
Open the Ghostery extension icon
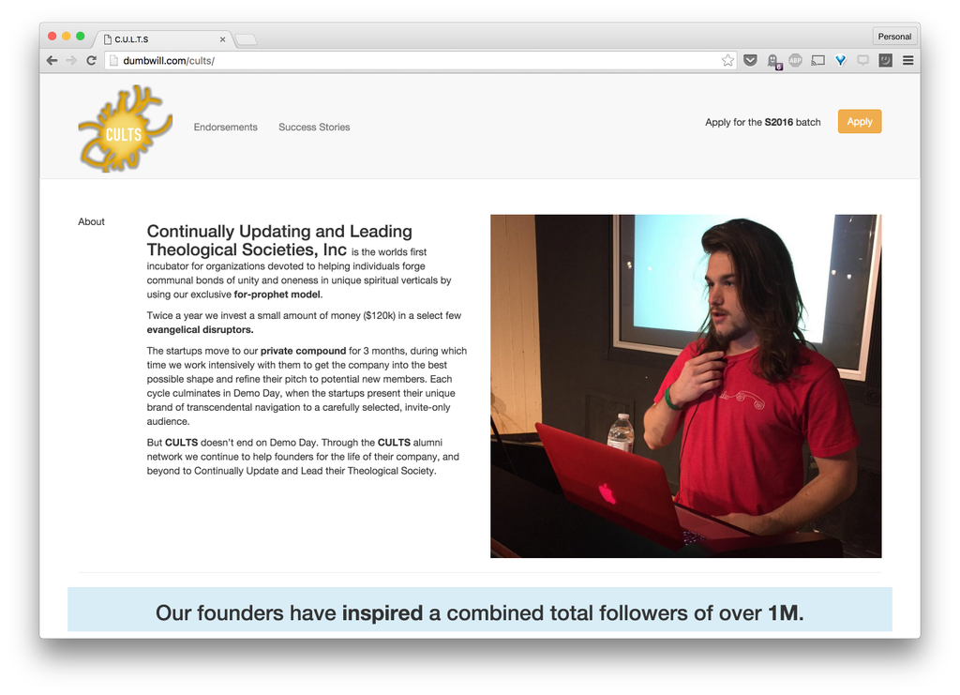pyautogui.click(x=772, y=61)
